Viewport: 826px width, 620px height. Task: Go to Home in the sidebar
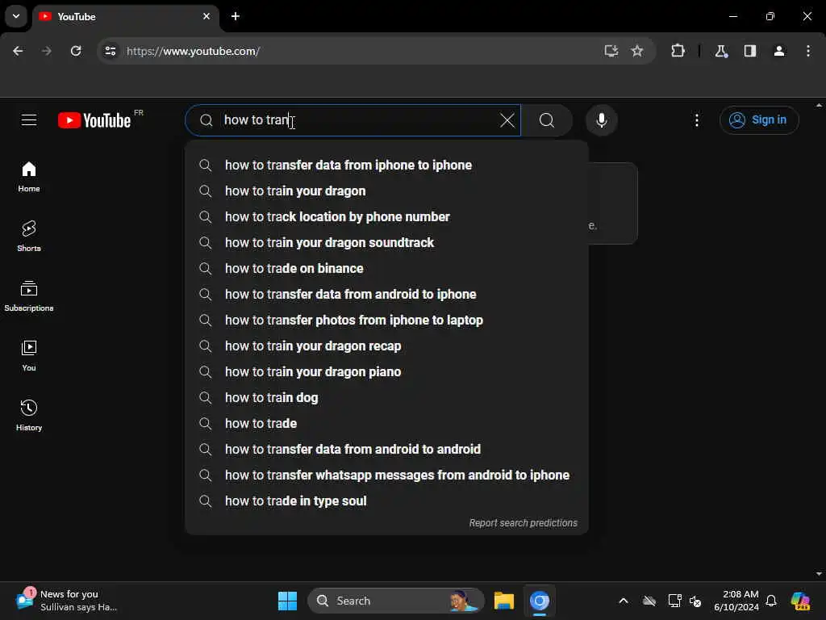[x=29, y=177]
